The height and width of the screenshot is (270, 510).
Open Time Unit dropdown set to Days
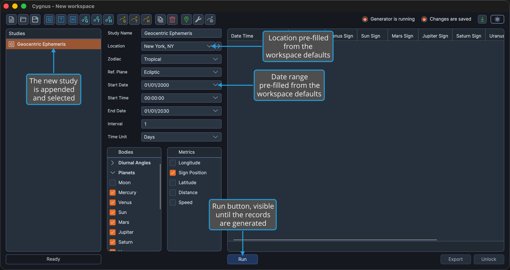181,137
